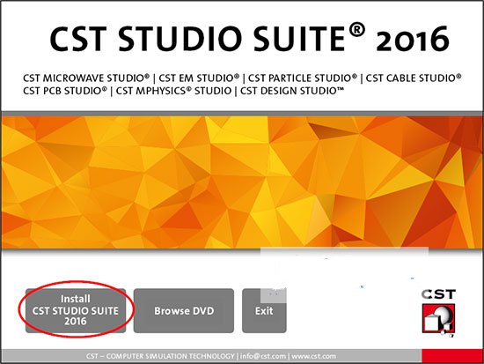Visit the www.cst.com website link
Viewport: 484px width, 364px height.
pyautogui.click(x=313, y=356)
